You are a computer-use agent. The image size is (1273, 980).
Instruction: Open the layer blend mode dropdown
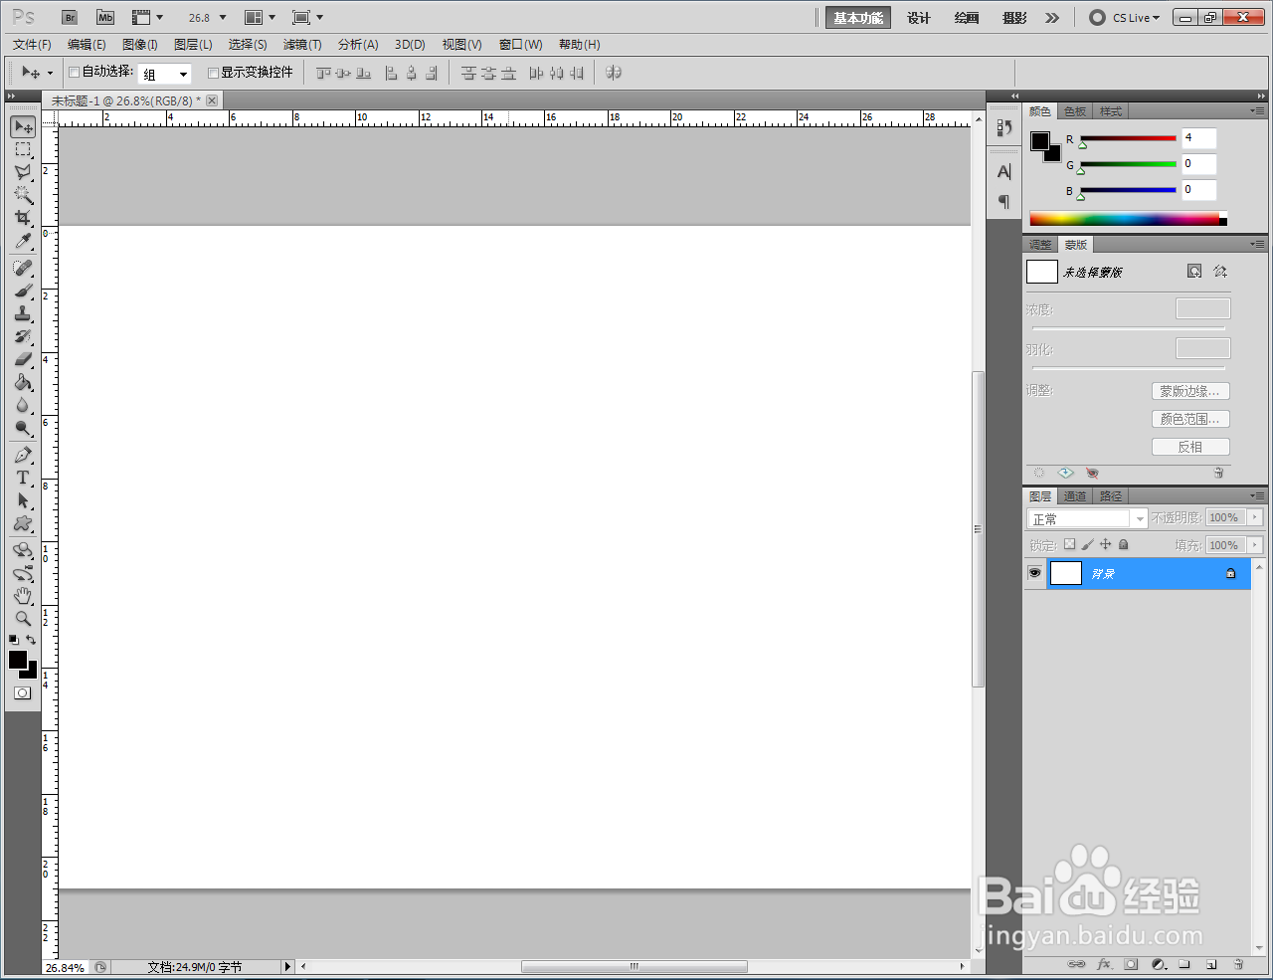pos(1087,518)
